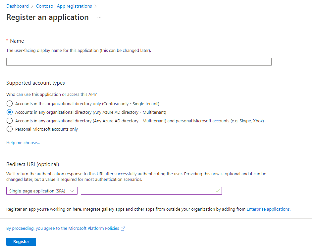
Task: Click the ellipsis menu beside the page title
Action: click(99, 17)
